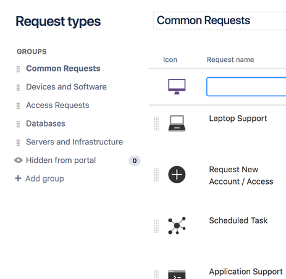Open the Access Requests group

(x=57, y=105)
